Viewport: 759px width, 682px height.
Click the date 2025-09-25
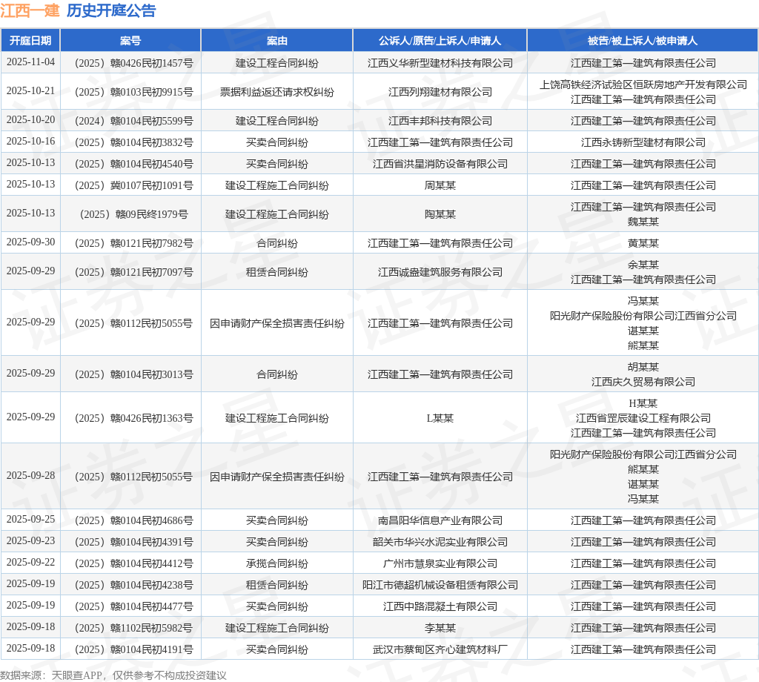click(x=30, y=520)
